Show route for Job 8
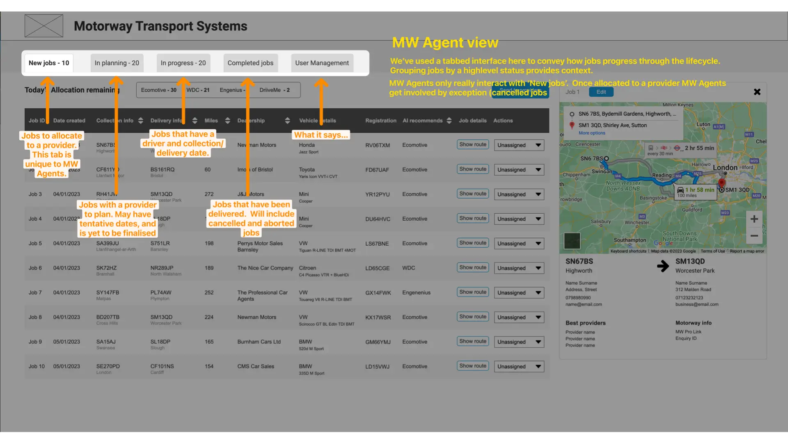The image size is (788, 443). tap(473, 317)
